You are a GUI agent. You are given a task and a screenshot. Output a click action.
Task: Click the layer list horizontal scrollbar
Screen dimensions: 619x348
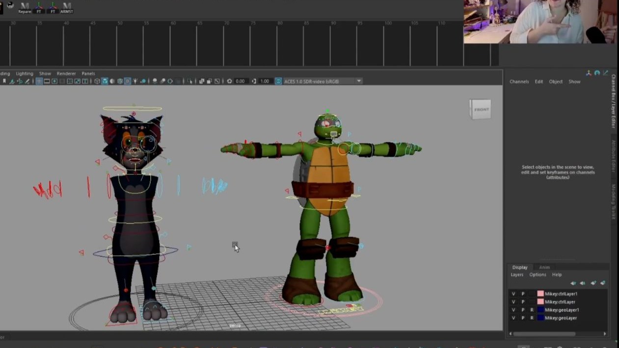point(544,334)
